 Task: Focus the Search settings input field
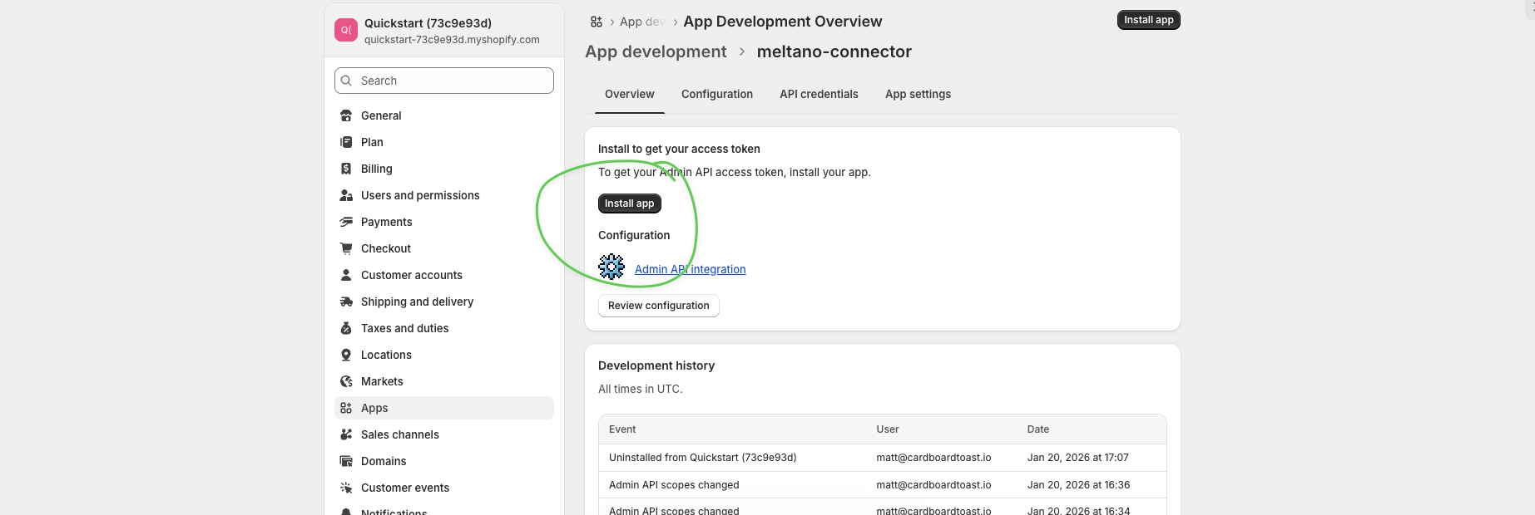click(444, 81)
